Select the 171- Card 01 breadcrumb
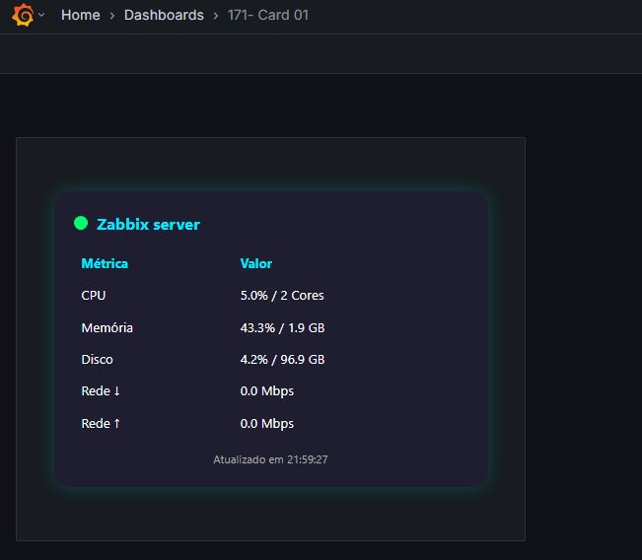The height and width of the screenshot is (560, 642). click(x=268, y=15)
